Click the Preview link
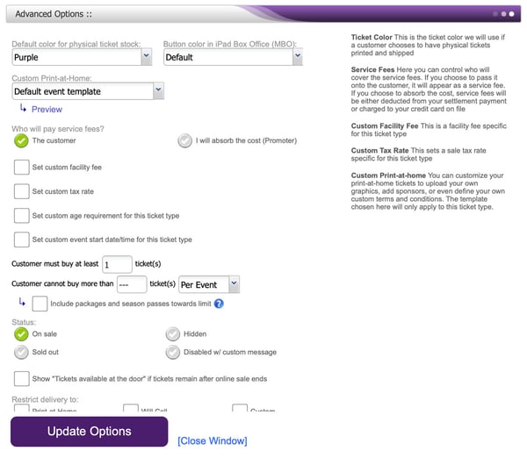The height and width of the screenshot is (458, 527). click(x=47, y=110)
